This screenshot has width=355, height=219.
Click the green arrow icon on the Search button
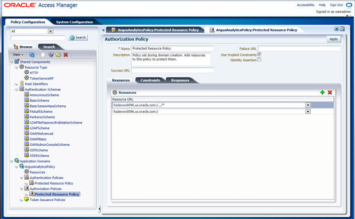(x=72, y=38)
